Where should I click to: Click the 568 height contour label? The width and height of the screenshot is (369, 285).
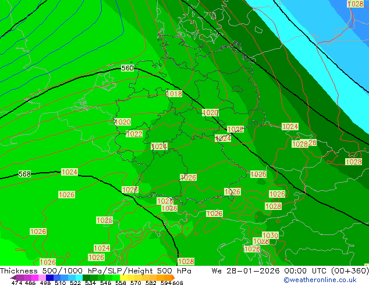(x=24, y=174)
